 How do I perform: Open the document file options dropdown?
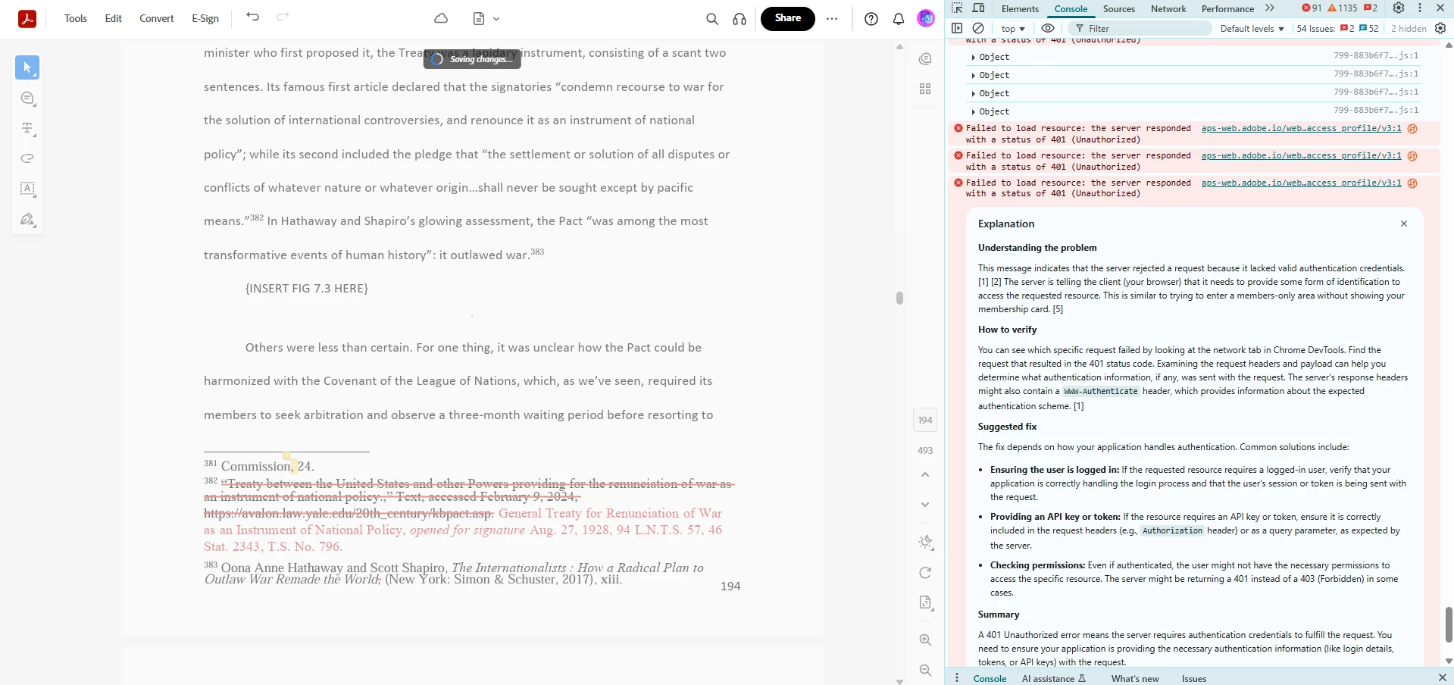(x=486, y=19)
